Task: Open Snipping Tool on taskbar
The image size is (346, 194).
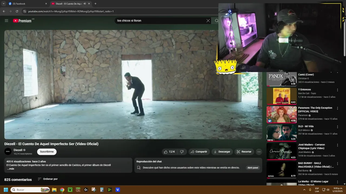Action: coord(94,190)
